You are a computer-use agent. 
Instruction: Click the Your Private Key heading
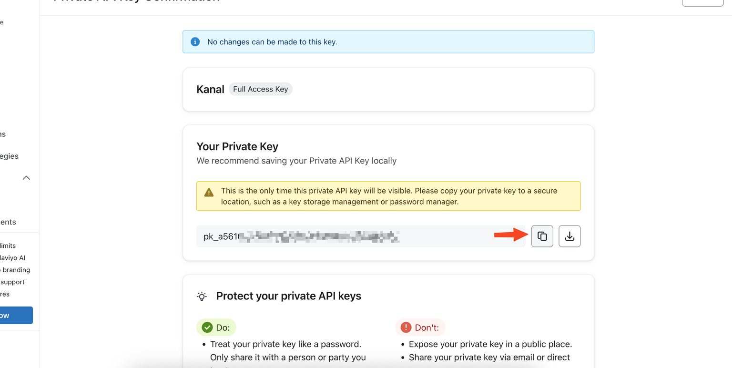pos(237,146)
